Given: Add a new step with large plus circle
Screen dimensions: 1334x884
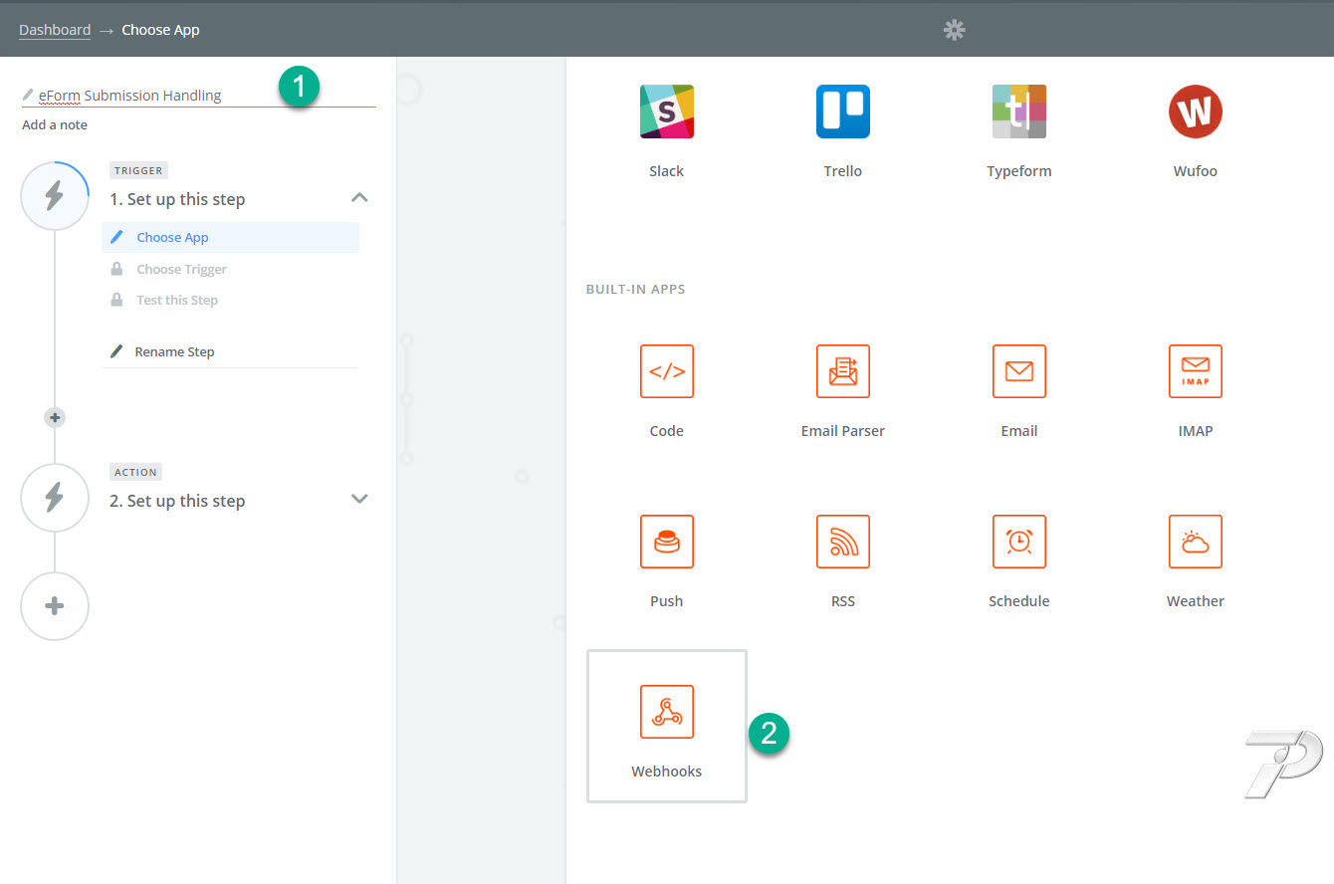Looking at the screenshot, I should pos(55,605).
